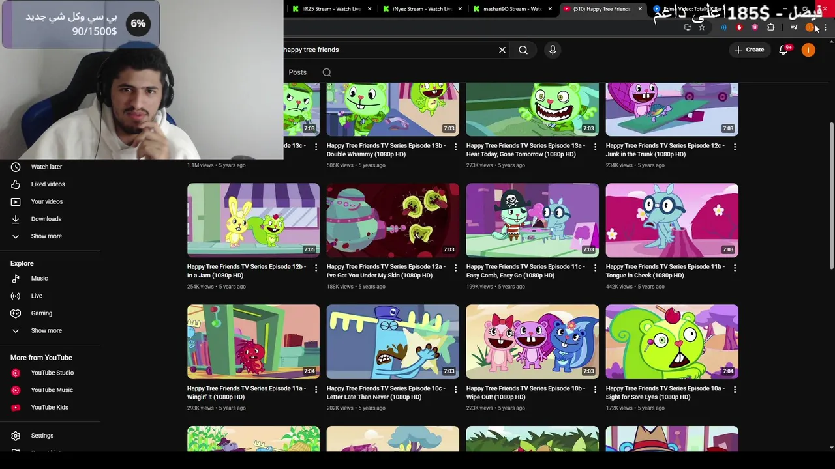Open options menu for Episode 11a Wingin' It

point(316,390)
